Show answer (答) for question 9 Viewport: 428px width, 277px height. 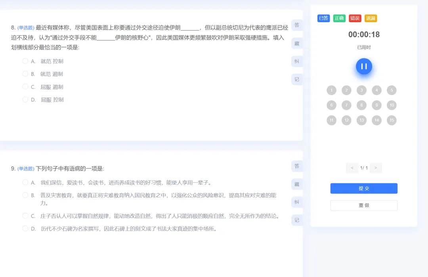coord(297,166)
